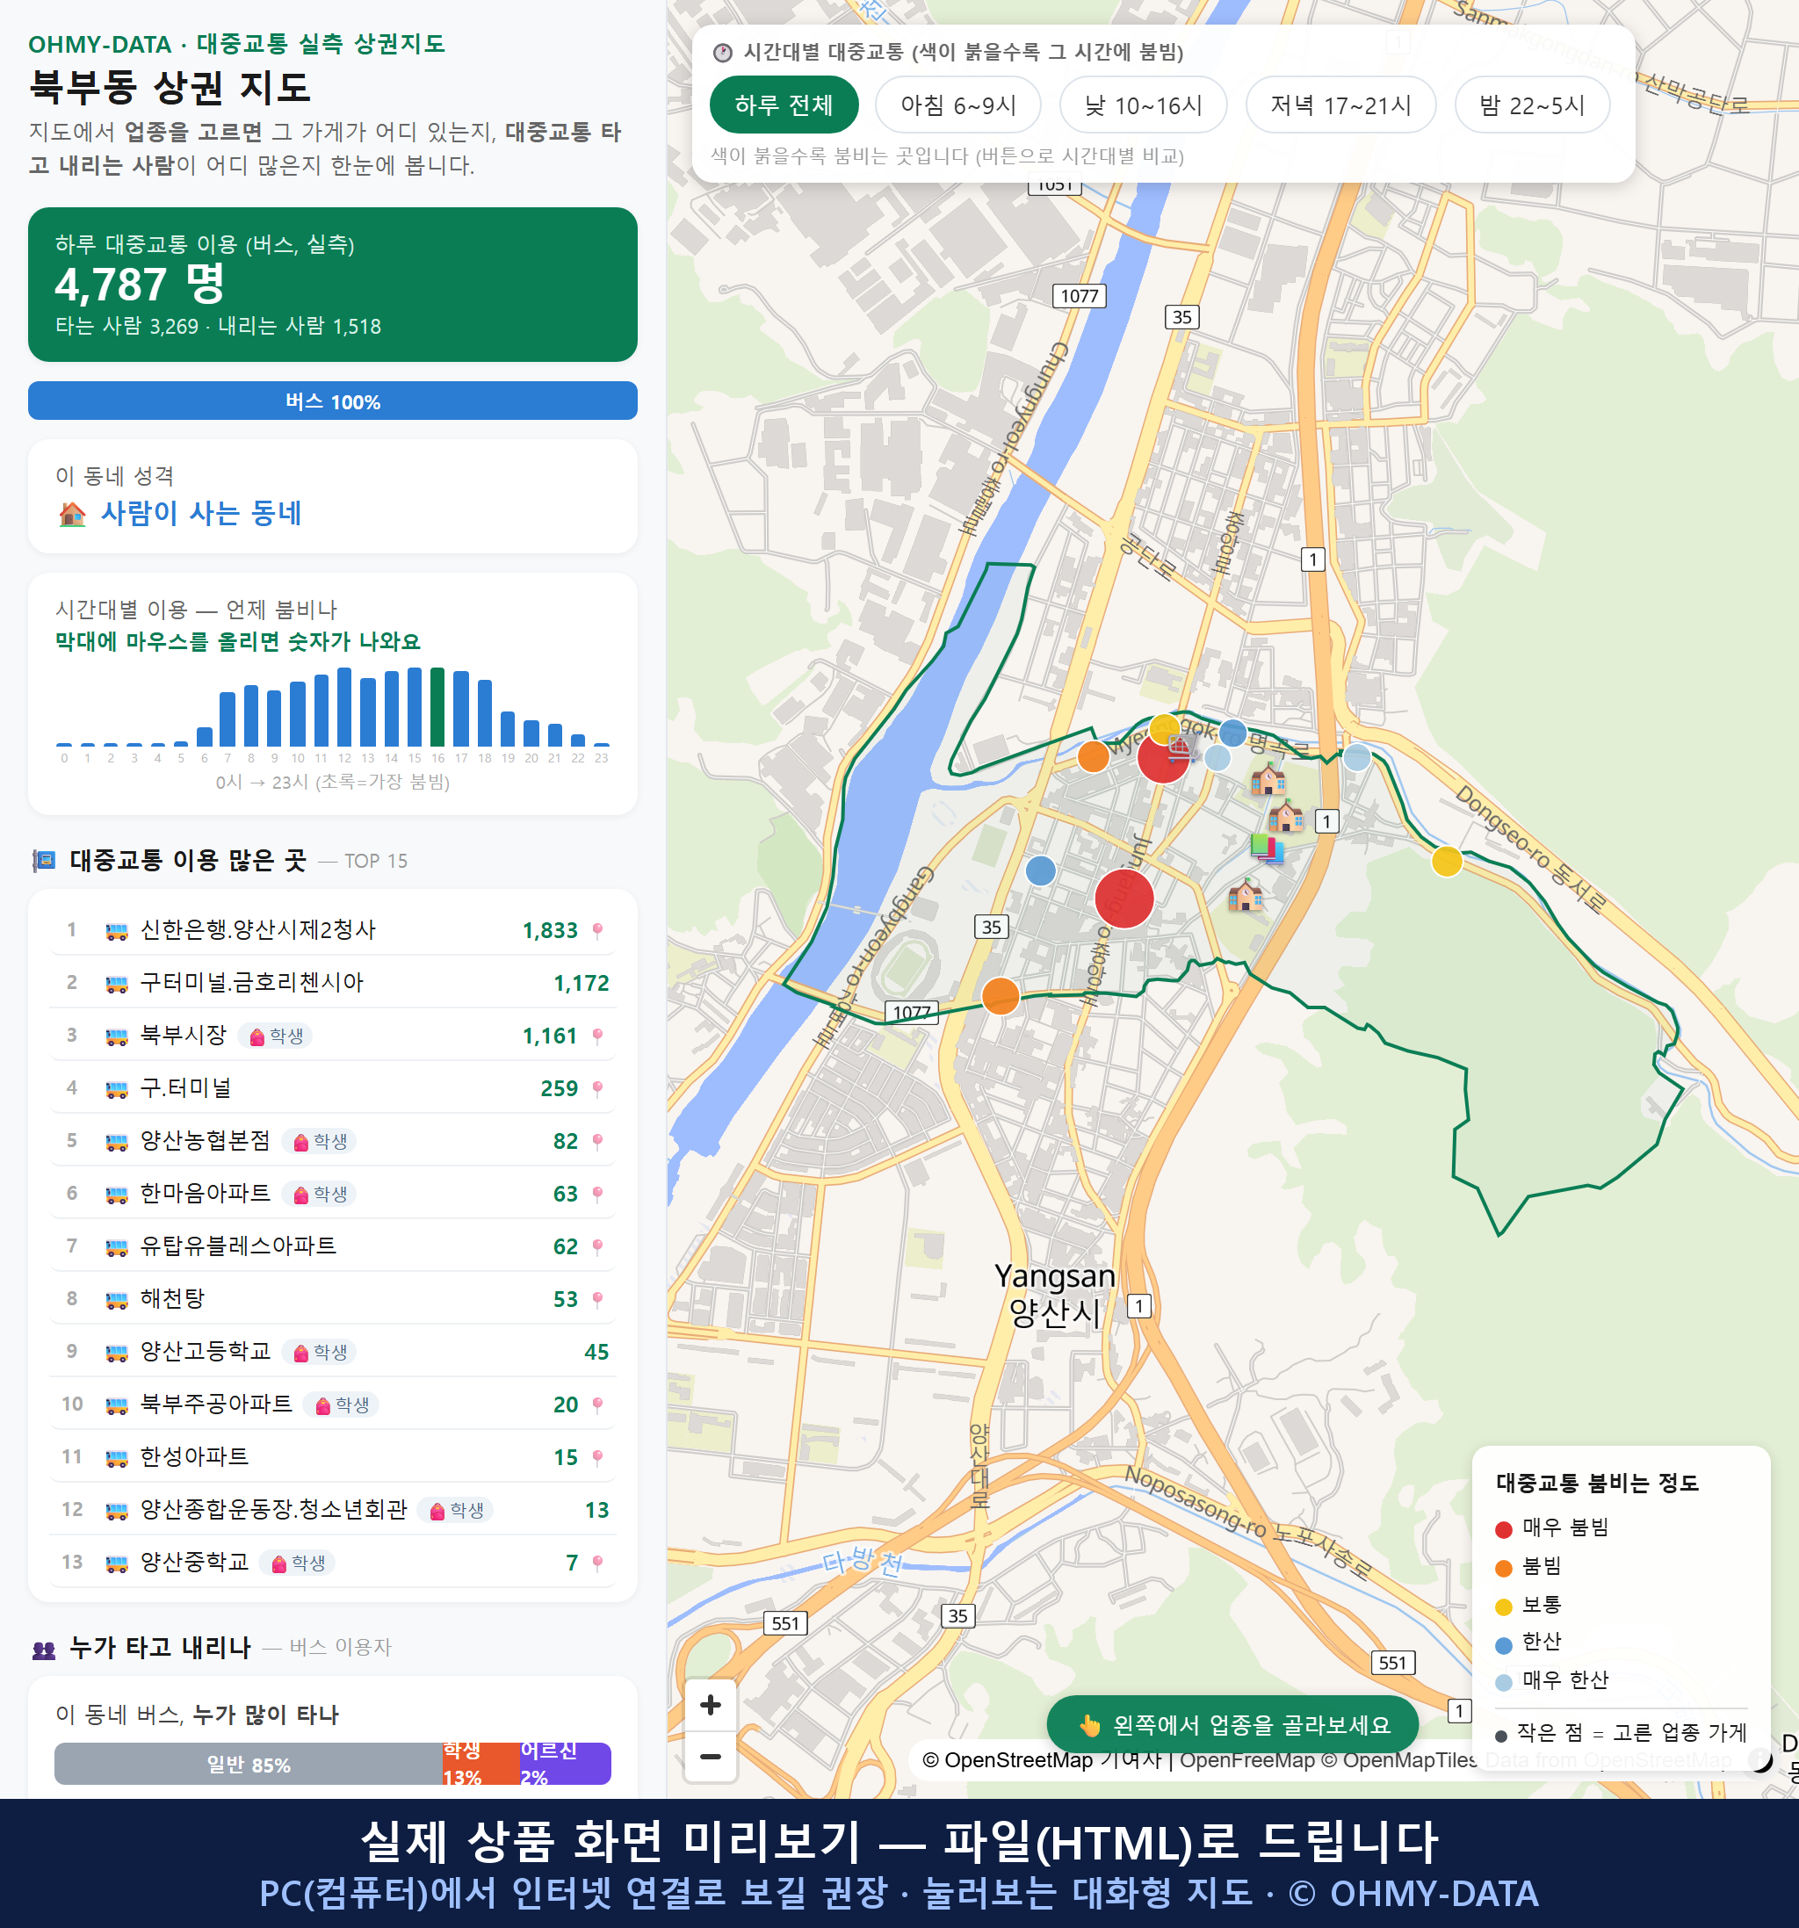Image resolution: width=1799 pixels, height=1928 pixels.
Task: Click the large red bus-stop circle on Jungang-ro
Action: [x=1124, y=898]
